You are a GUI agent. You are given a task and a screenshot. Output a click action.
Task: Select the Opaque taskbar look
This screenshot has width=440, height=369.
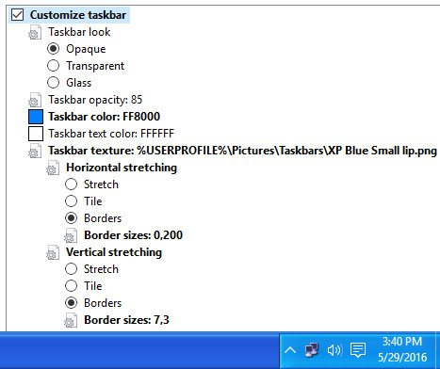53,49
